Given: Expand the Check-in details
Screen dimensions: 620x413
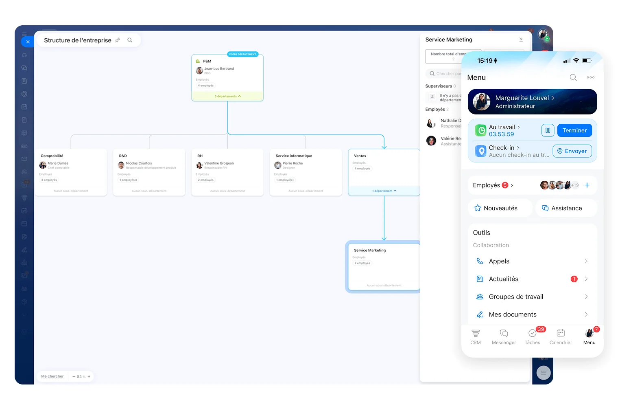Looking at the screenshot, I should pyautogui.click(x=518, y=148).
